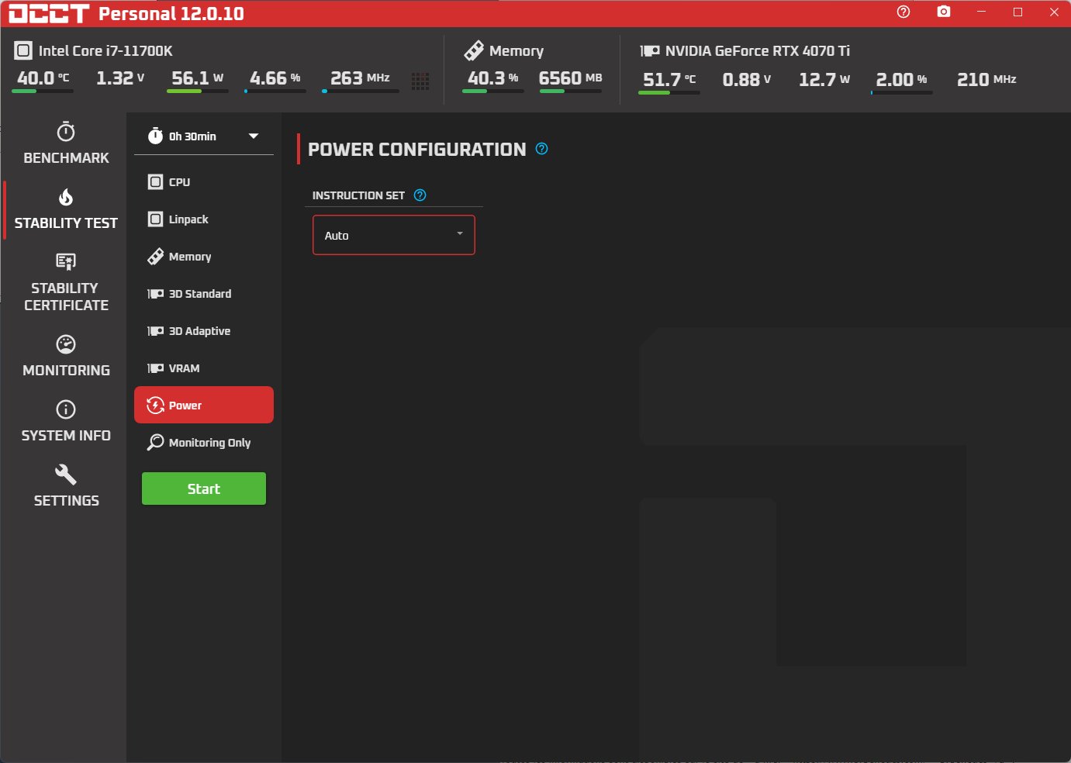Take a screenshot with the camera icon
The width and height of the screenshot is (1071, 763).
coord(943,12)
